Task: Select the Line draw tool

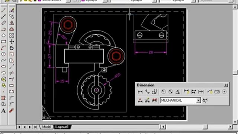Action: point(3,10)
